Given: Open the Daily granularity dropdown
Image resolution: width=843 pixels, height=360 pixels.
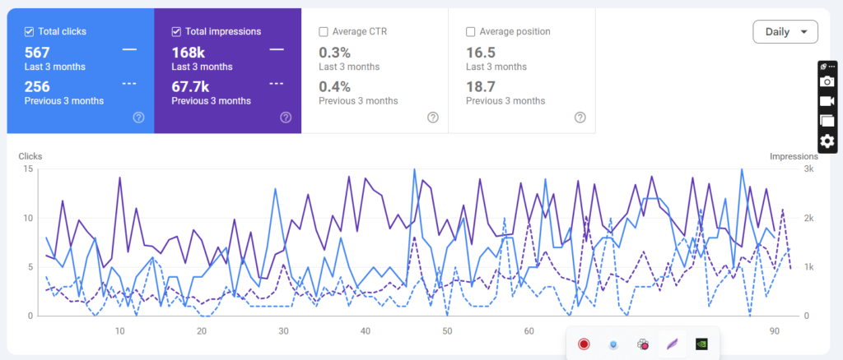Looking at the screenshot, I should point(785,32).
